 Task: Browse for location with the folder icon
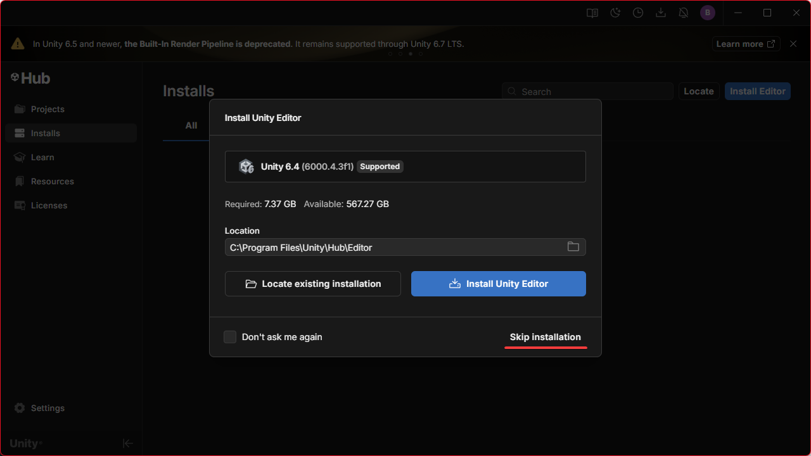(573, 247)
